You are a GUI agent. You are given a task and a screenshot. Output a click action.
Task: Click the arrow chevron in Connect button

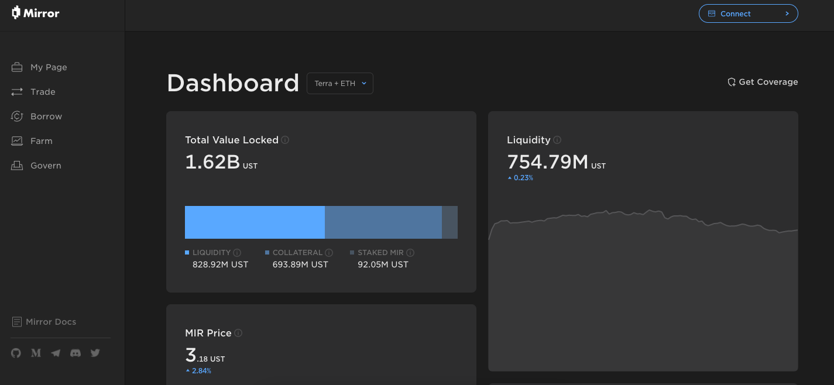pos(787,13)
